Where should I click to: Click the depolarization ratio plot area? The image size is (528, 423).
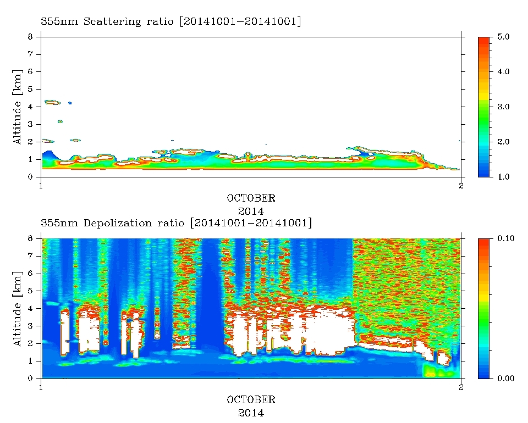[251, 309]
